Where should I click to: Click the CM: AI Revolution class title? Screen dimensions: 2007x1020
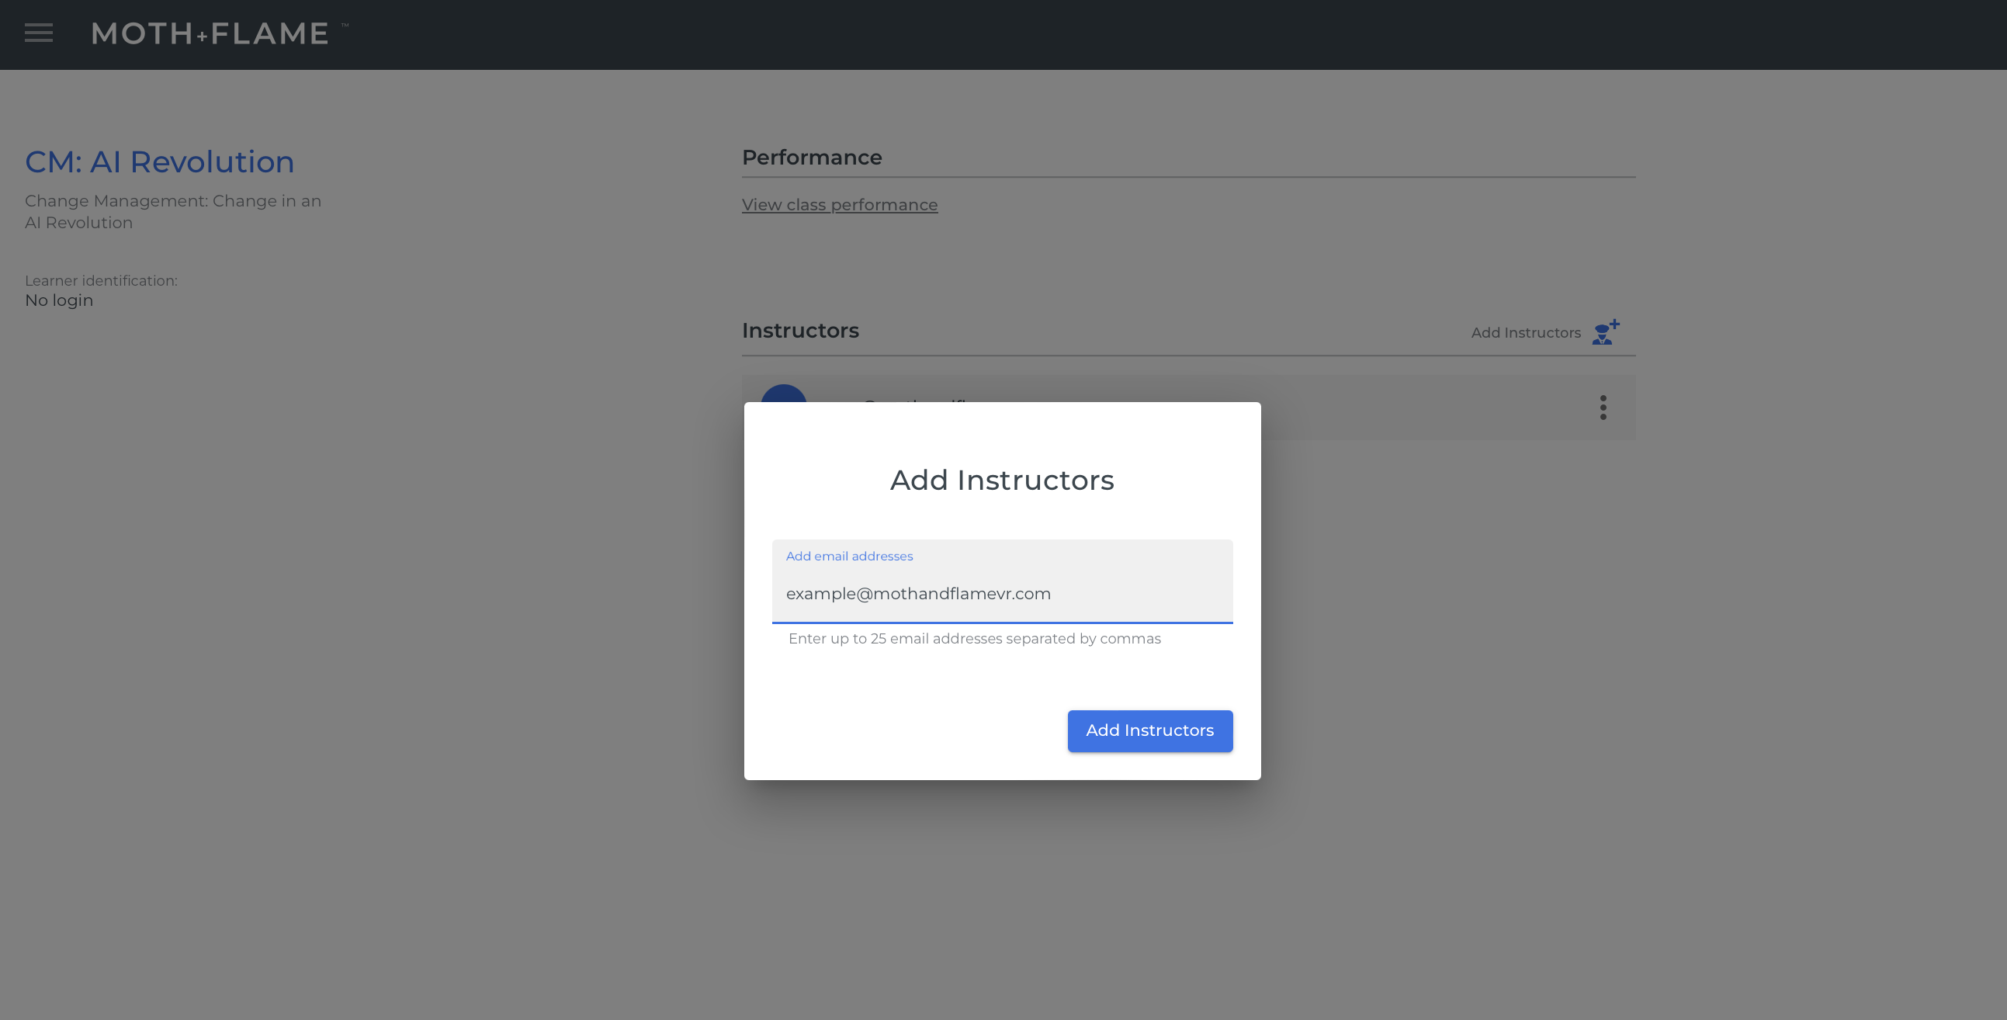(160, 161)
